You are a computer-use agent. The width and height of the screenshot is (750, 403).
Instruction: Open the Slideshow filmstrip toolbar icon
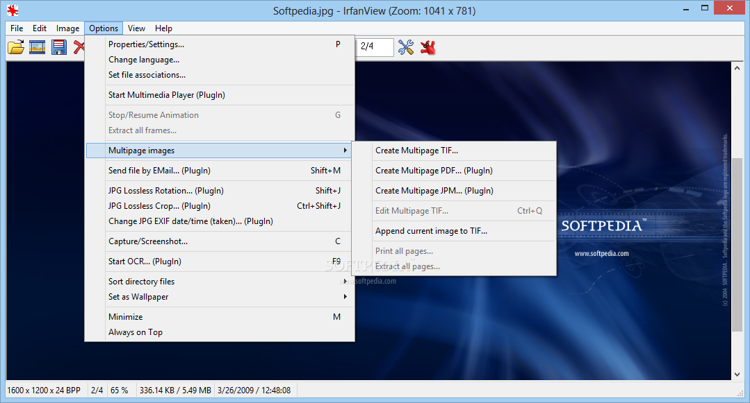click(38, 46)
